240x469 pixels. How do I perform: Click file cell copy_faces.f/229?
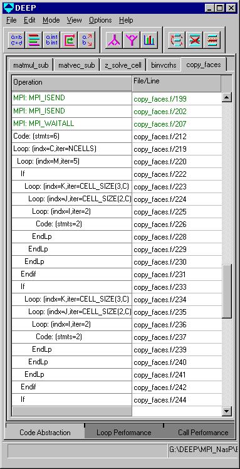click(177, 250)
